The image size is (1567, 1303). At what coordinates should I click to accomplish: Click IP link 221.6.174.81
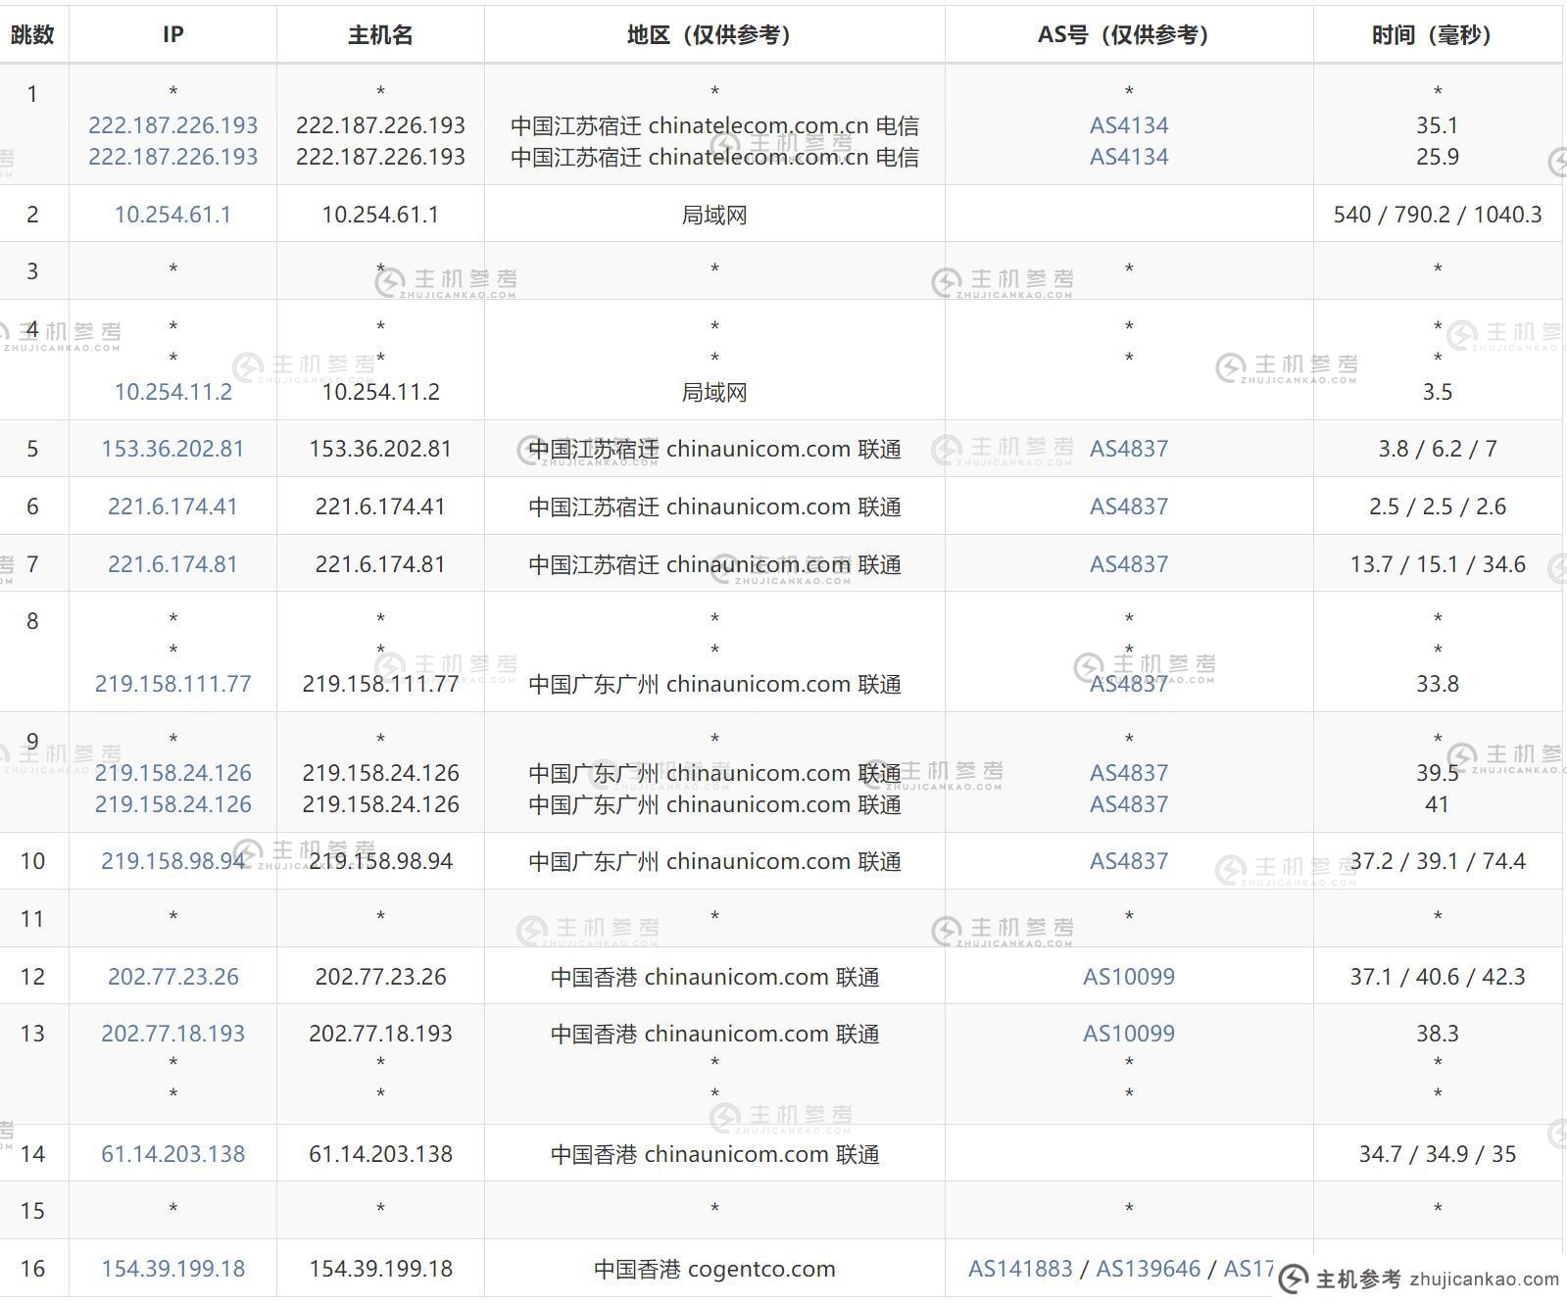click(x=172, y=564)
